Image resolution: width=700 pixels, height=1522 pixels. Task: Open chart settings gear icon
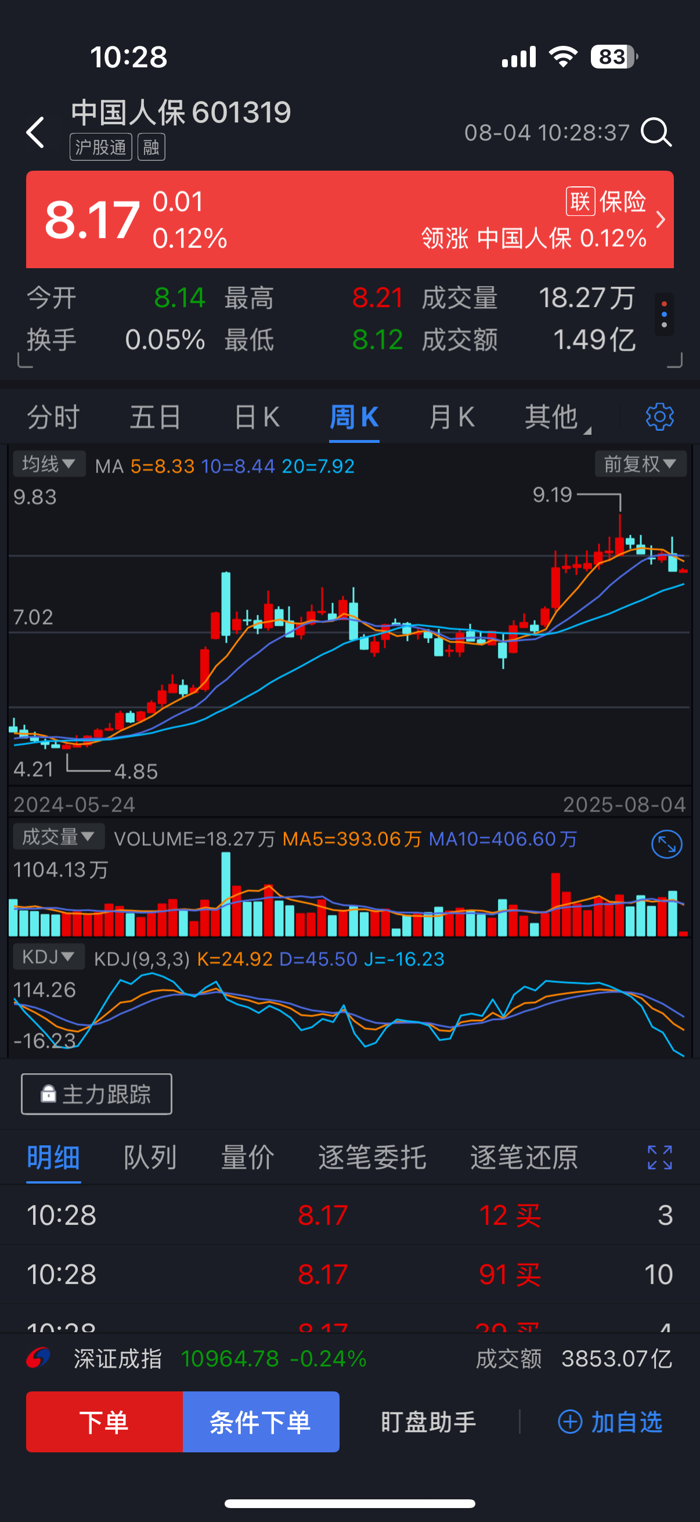pyautogui.click(x=659, y=417)
